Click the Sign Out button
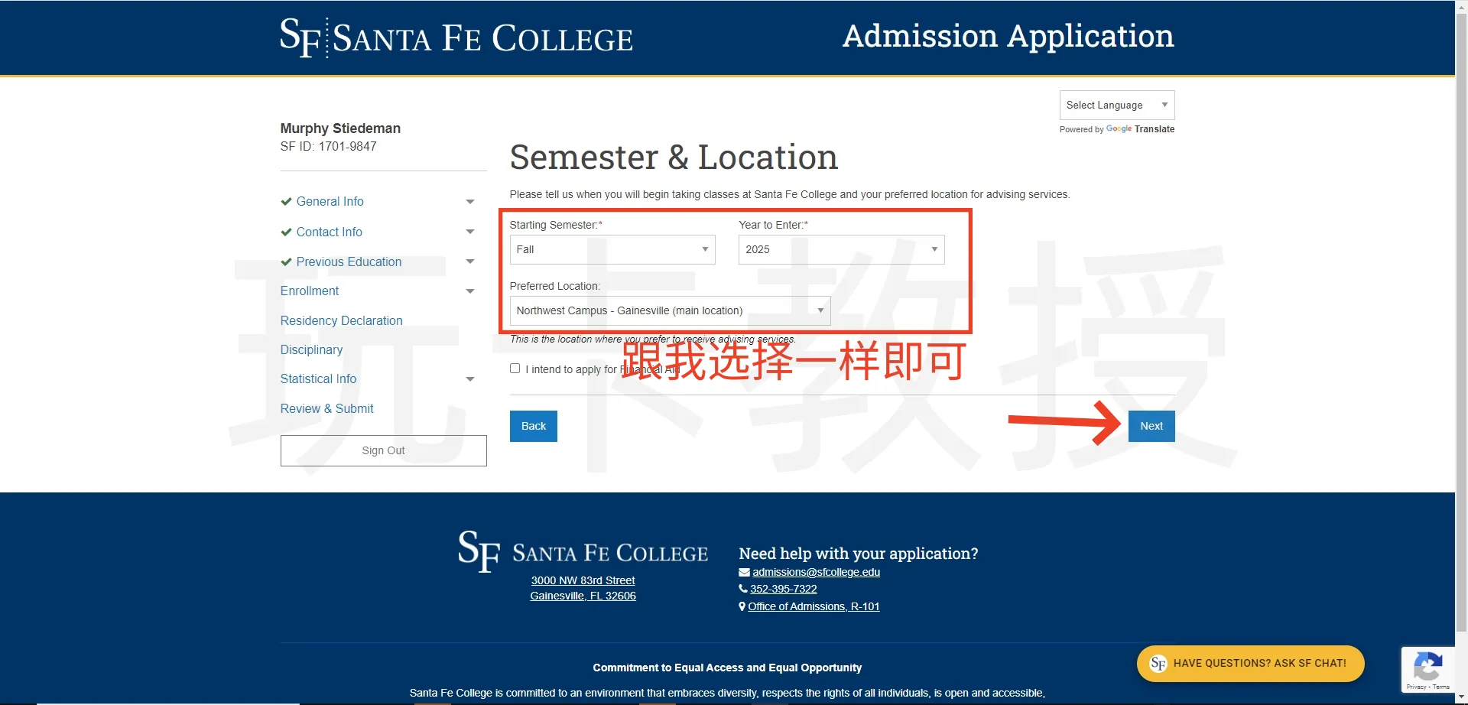The image size is (1468, 705). [x=383, y=451]
